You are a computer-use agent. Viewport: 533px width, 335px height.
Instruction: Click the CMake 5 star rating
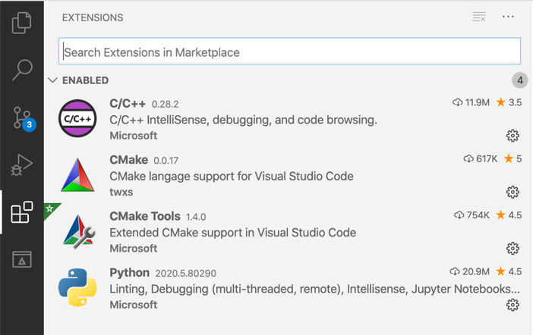pos(512,158)
